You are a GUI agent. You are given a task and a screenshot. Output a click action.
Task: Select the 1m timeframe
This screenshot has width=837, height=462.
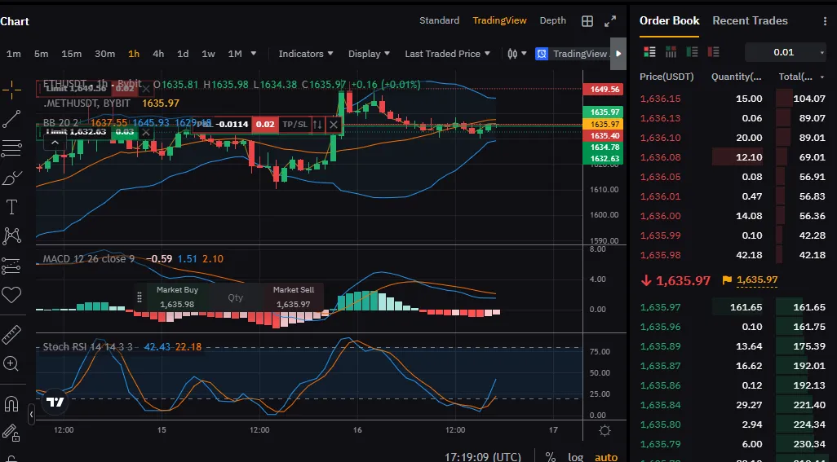(14, 54)
